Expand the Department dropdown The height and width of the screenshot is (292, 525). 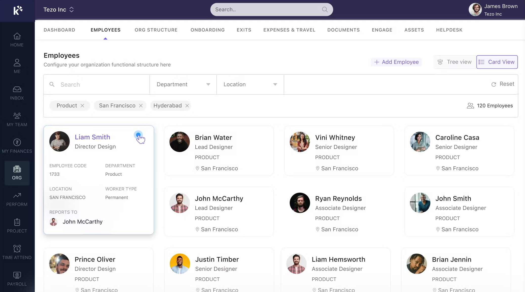point(183,84)
